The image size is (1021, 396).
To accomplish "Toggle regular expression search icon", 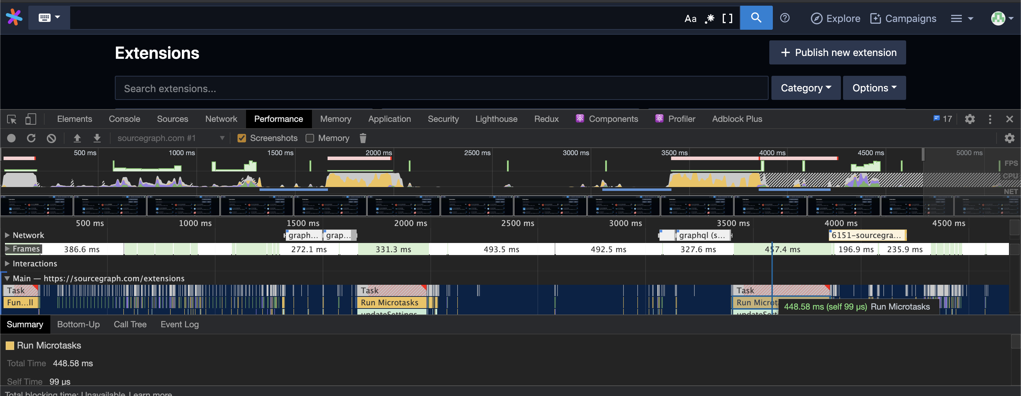I will point(709,18).
